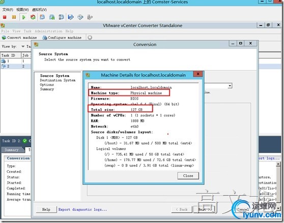
Task: Click the revert to snapshot icon
Action: 52,17
